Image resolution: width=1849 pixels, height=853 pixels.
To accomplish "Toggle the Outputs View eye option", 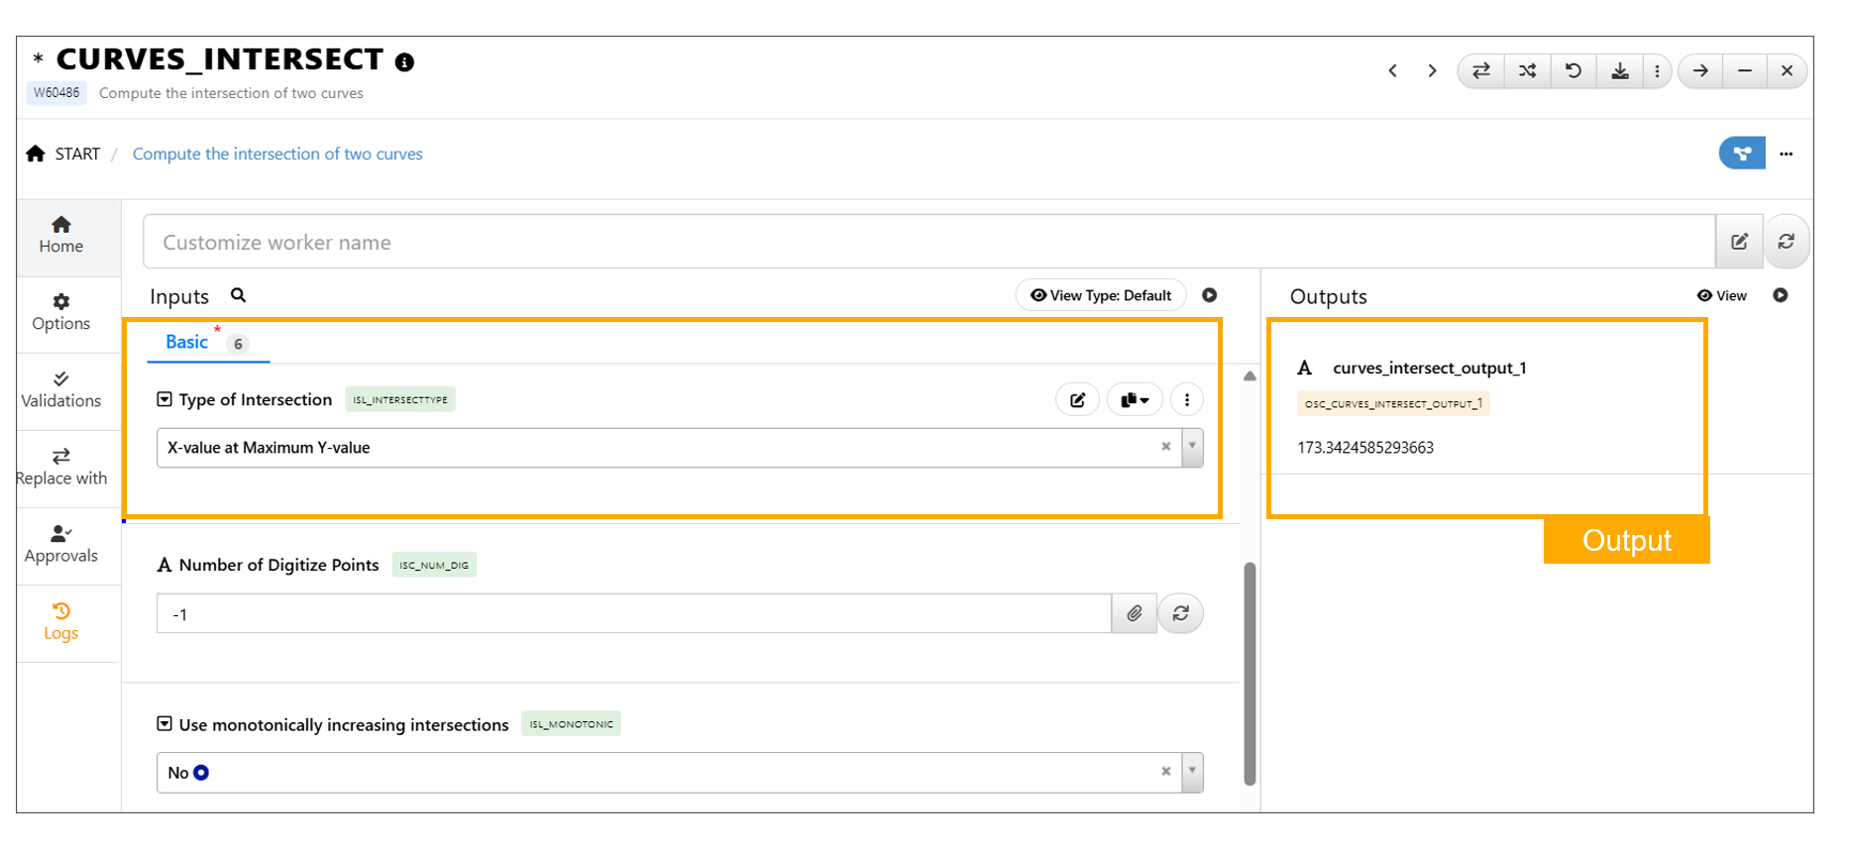I will click(x=1721, y=295).
